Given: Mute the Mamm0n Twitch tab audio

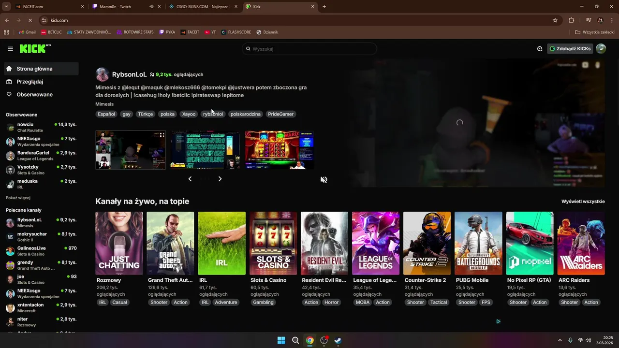Looking at the screenshot, I should click(151, 7).
